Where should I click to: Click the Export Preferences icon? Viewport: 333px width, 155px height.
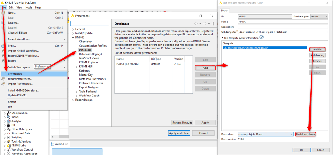(4, 79)
